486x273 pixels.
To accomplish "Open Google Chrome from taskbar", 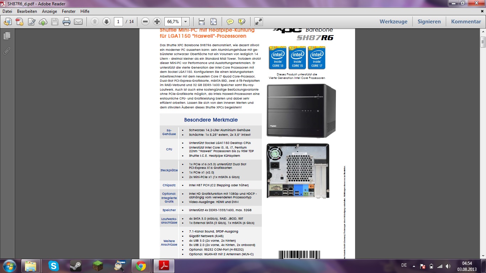I will click(141, 266).
